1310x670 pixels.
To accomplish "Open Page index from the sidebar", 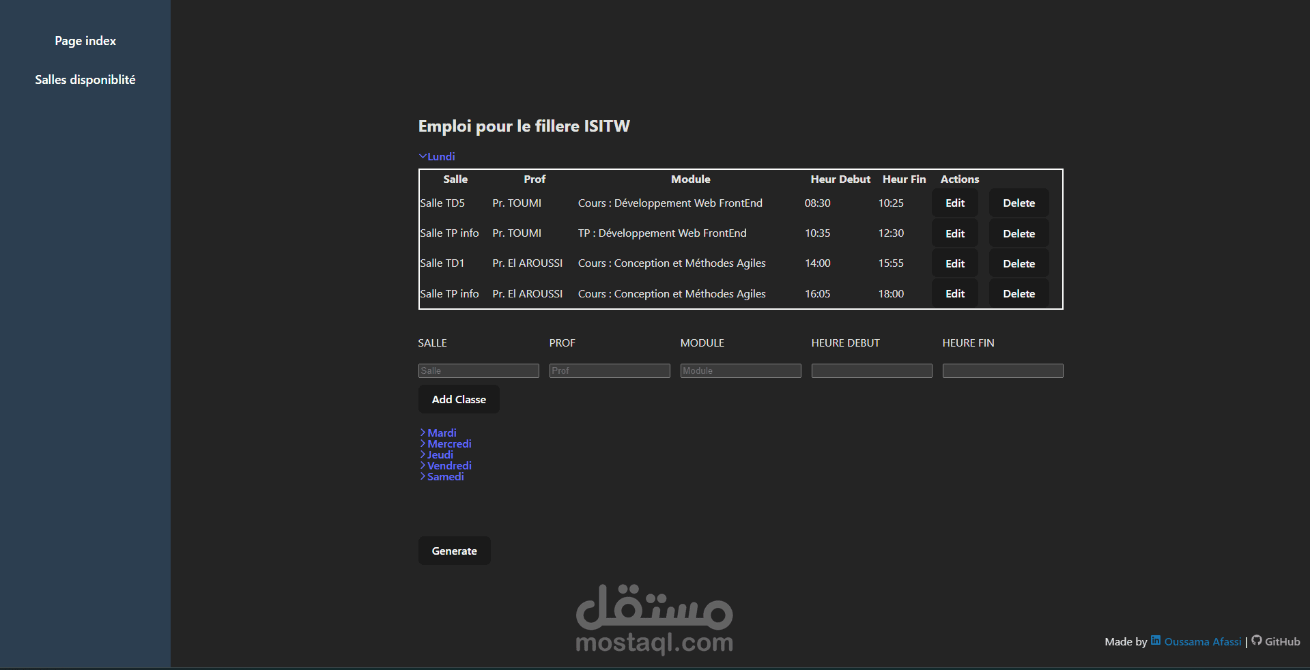I will point(85,41).
